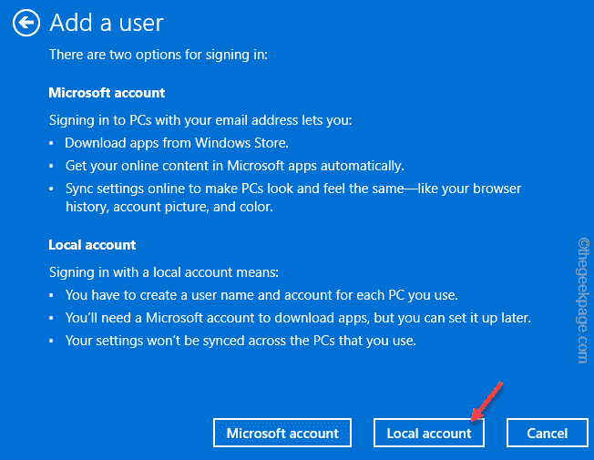Click 'Sync settings online to make PCs look' bullet
594x460 pixels.
pyautogui.click(x=293, y=189)
